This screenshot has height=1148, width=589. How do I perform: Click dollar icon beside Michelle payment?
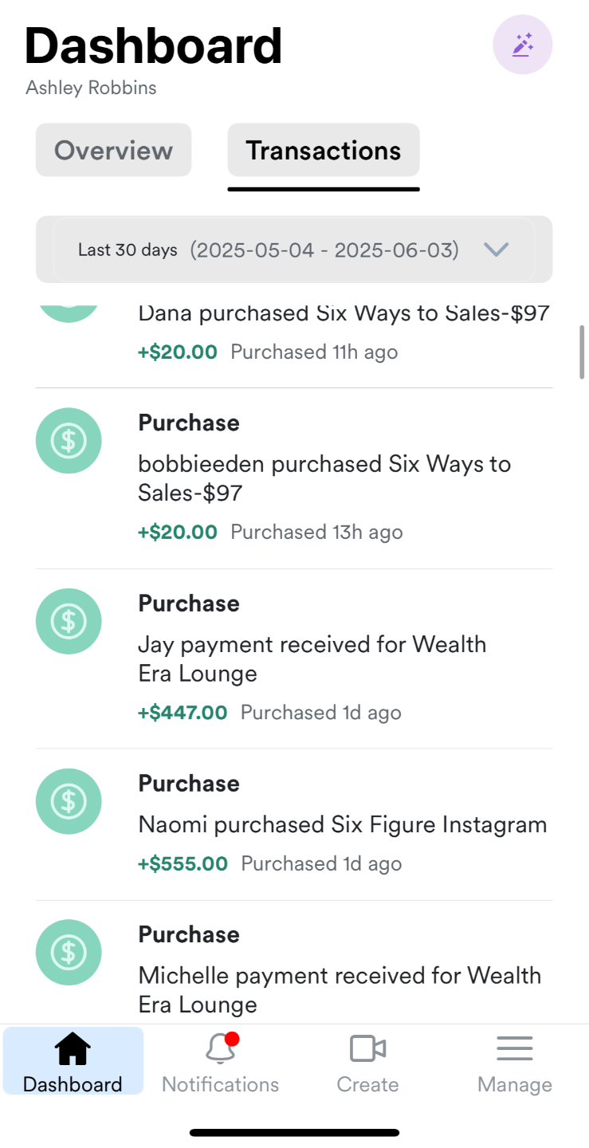tap(69, 952)
